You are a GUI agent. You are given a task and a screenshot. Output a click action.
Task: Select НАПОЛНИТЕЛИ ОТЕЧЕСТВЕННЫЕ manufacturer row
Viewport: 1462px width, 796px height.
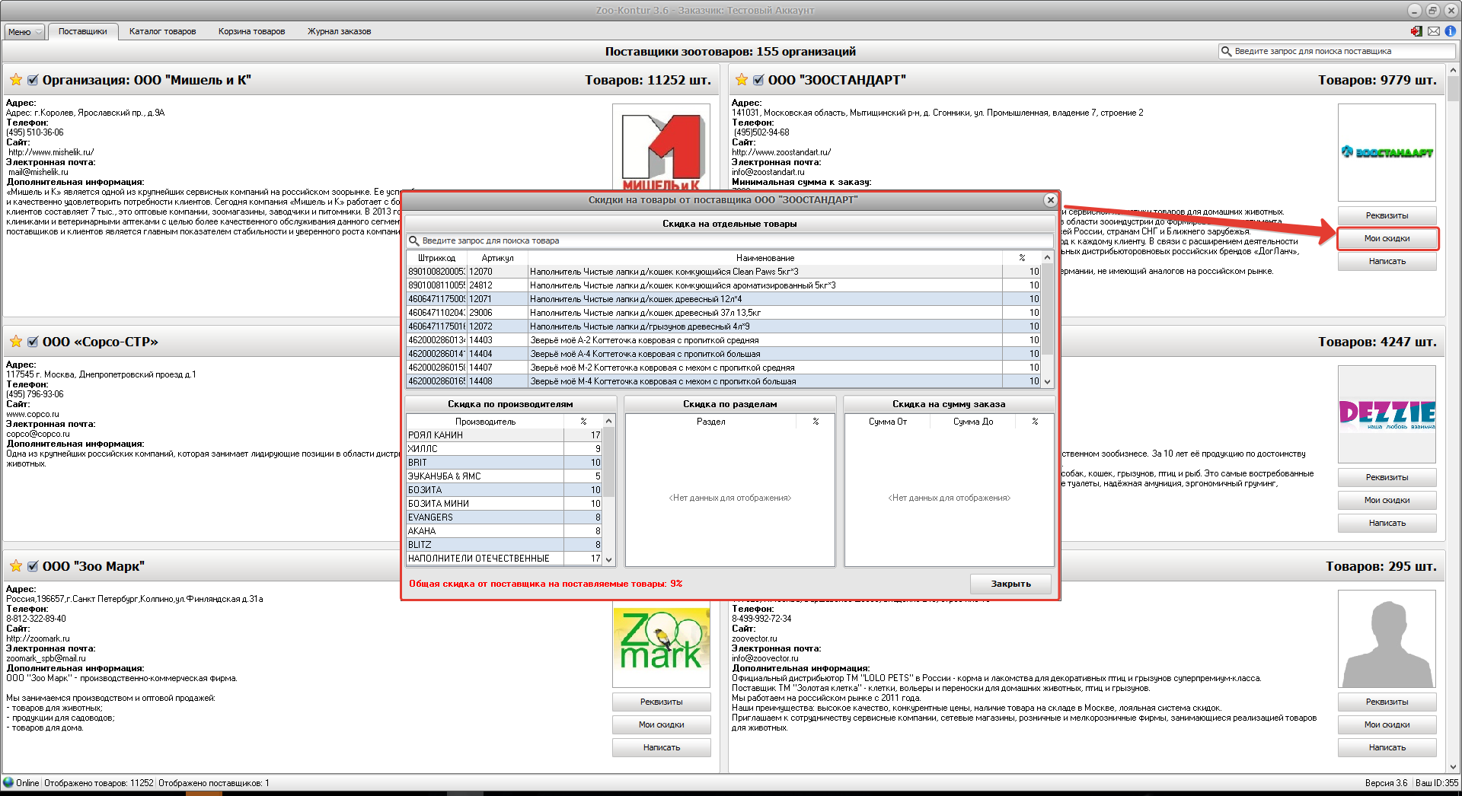(x=504, y=559)
